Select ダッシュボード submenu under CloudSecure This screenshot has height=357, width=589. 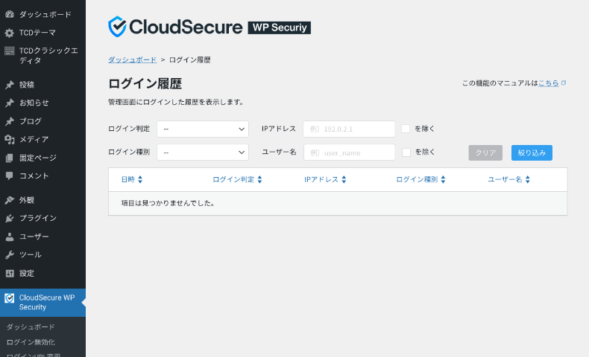coord(31,327)
